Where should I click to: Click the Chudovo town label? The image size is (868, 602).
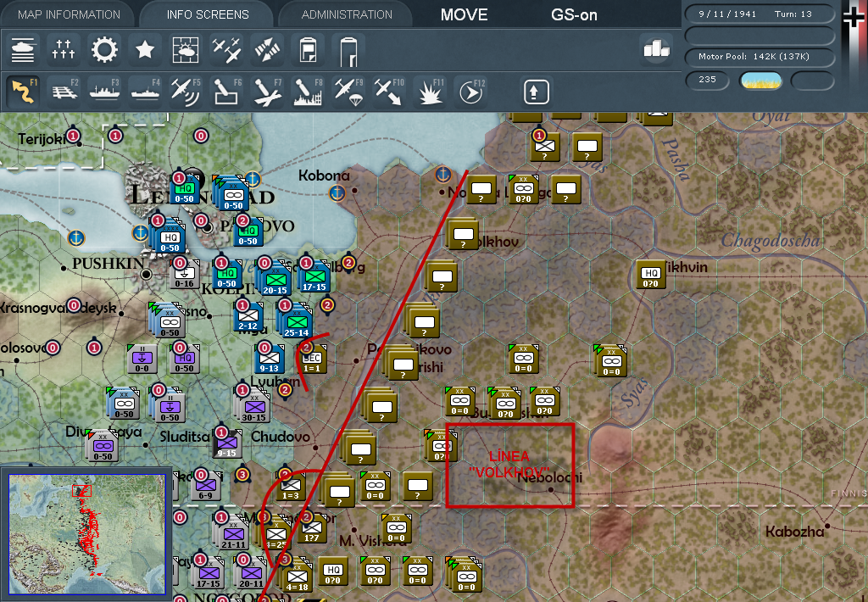[281, 437]
